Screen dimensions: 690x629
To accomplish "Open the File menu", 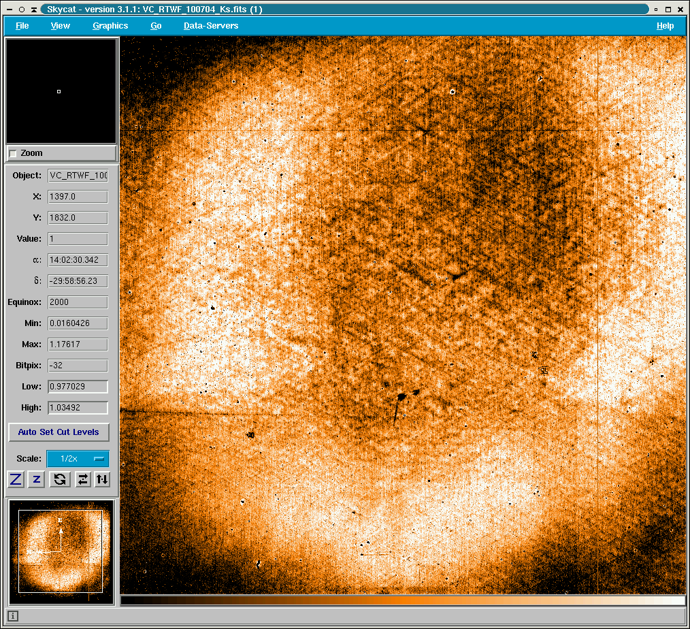I will pyautogui.click(x=22, y=26).
